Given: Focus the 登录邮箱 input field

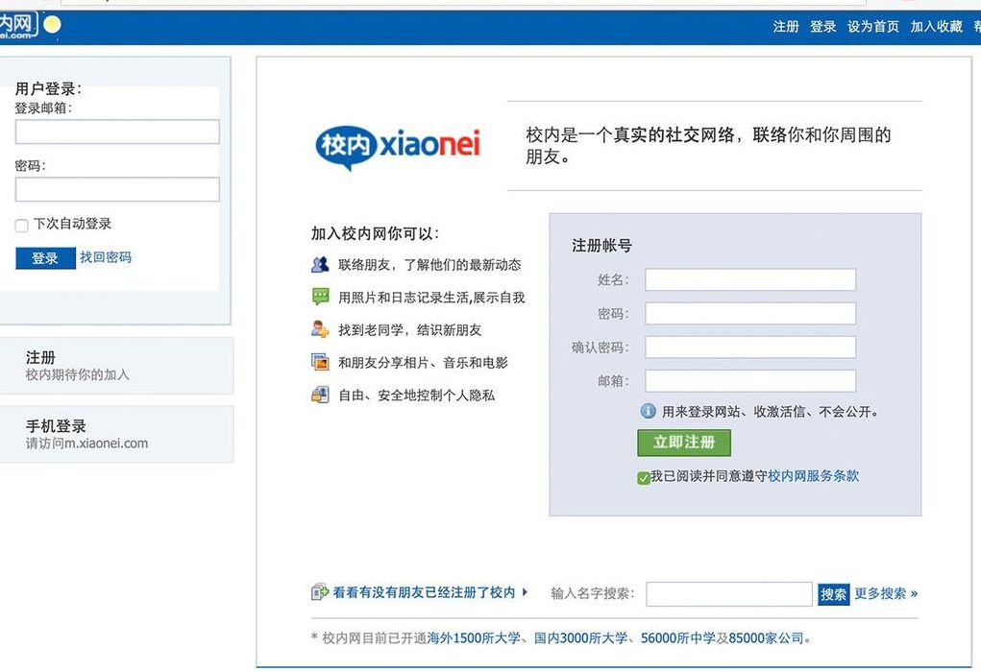Looking at the screenshot, I should (x=117, y=132).
